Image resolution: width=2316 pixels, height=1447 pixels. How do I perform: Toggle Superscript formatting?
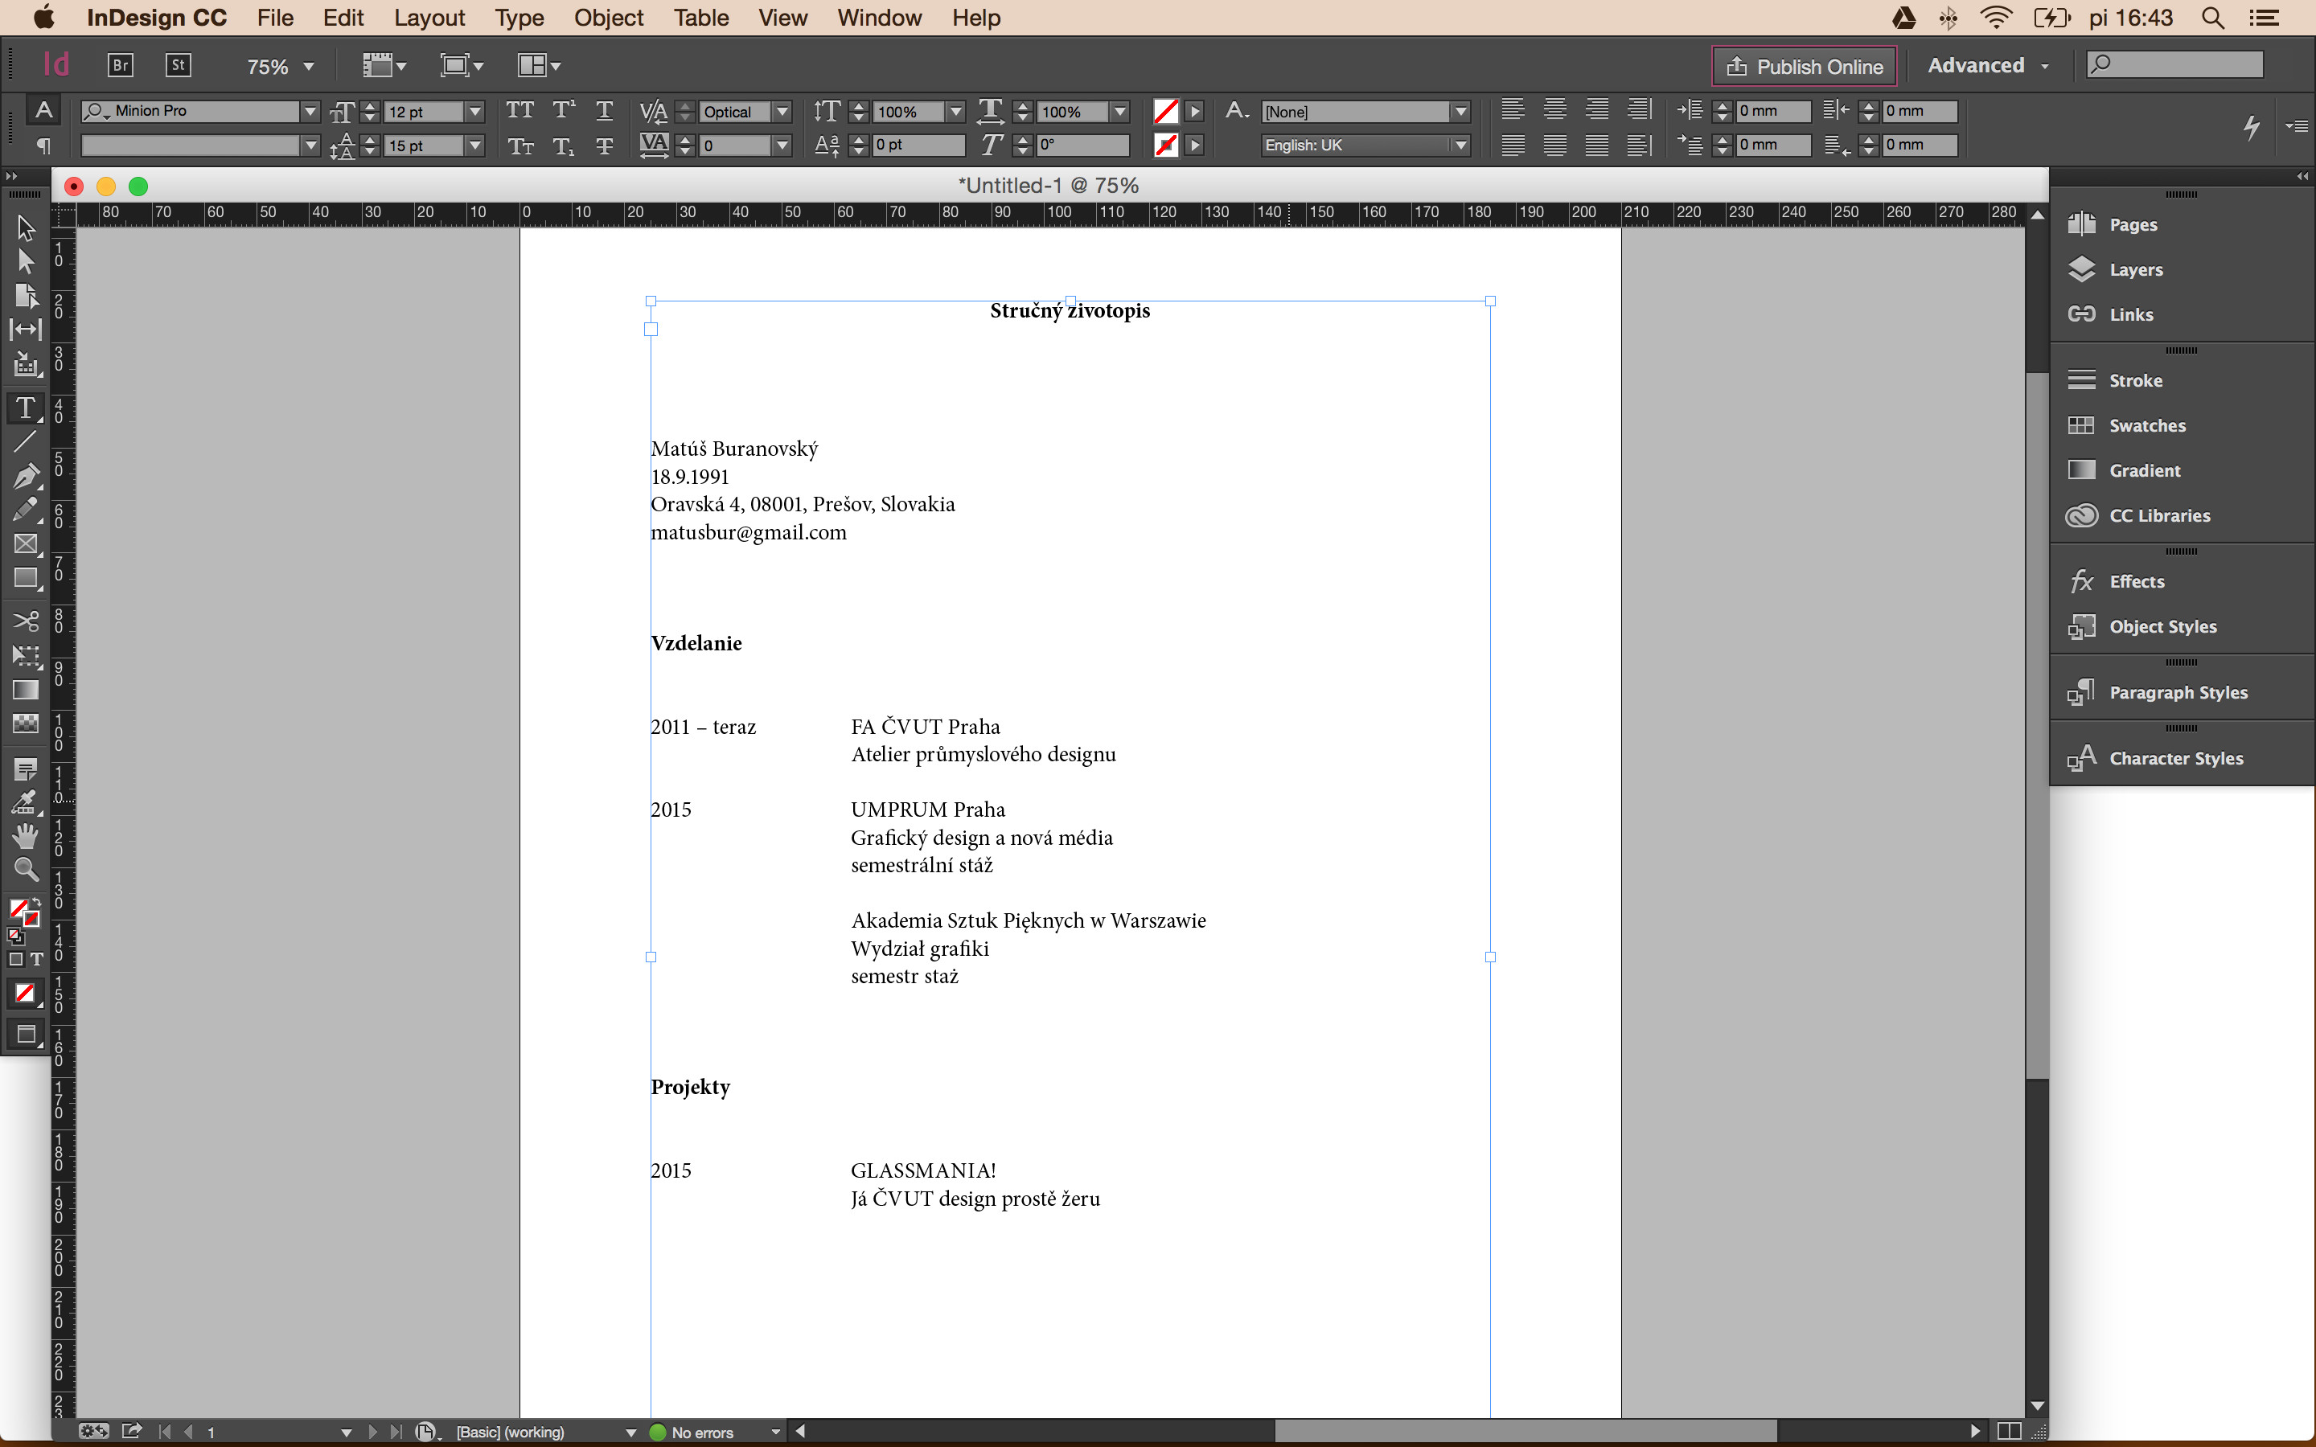point(564,111)
